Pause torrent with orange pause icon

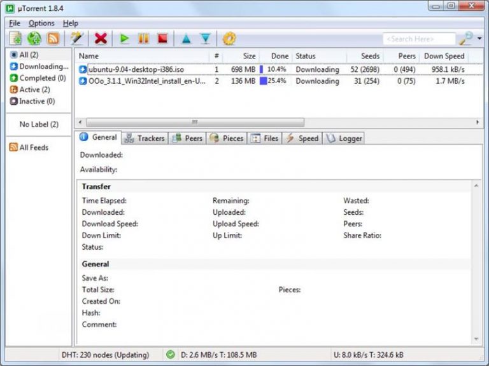click(x=143, y=39)
